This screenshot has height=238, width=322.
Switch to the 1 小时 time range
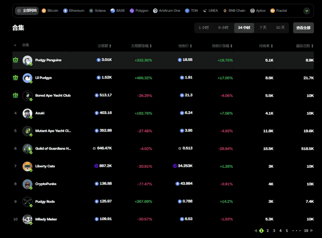coord(204,28)
